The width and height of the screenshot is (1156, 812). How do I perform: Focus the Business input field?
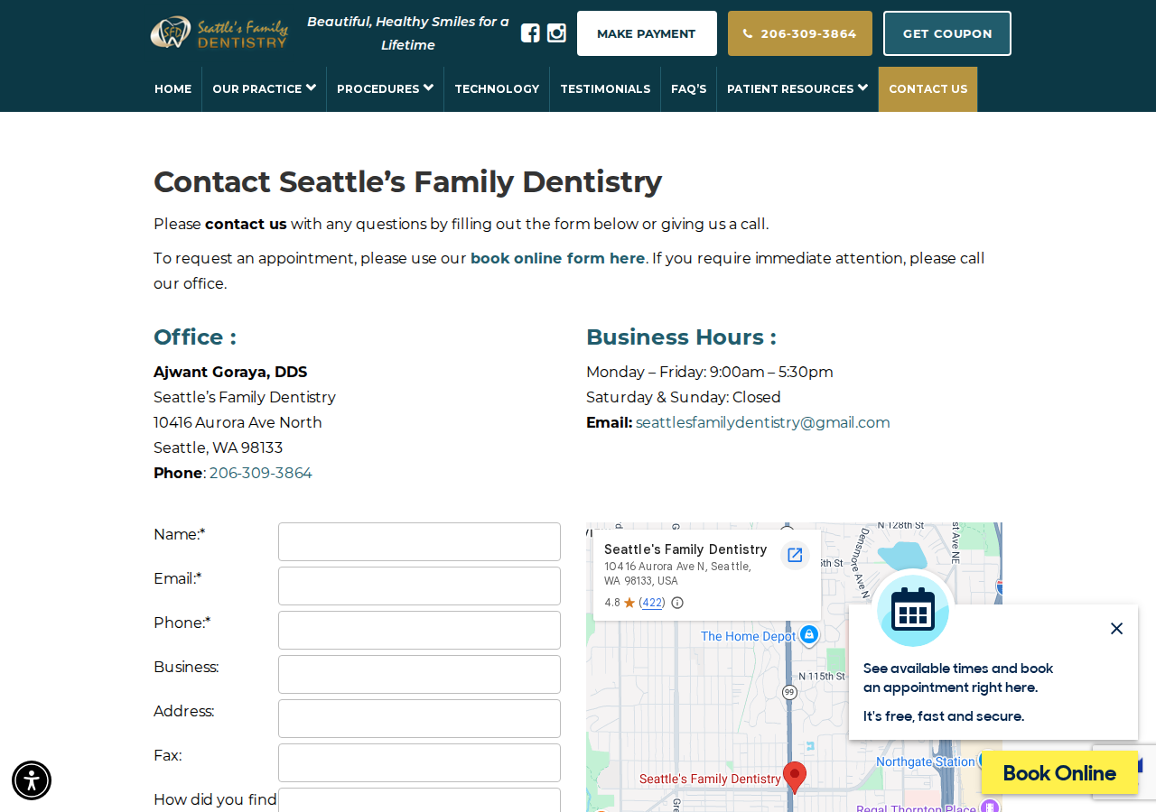(x=419, y=674)
